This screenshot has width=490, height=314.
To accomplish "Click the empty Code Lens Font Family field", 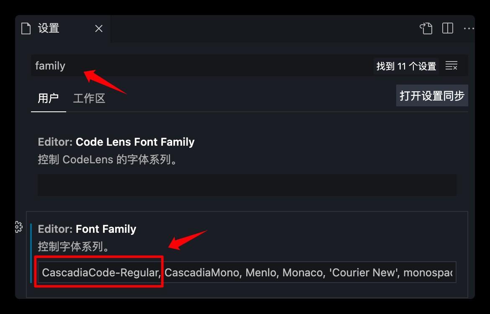I will [247, 185].
